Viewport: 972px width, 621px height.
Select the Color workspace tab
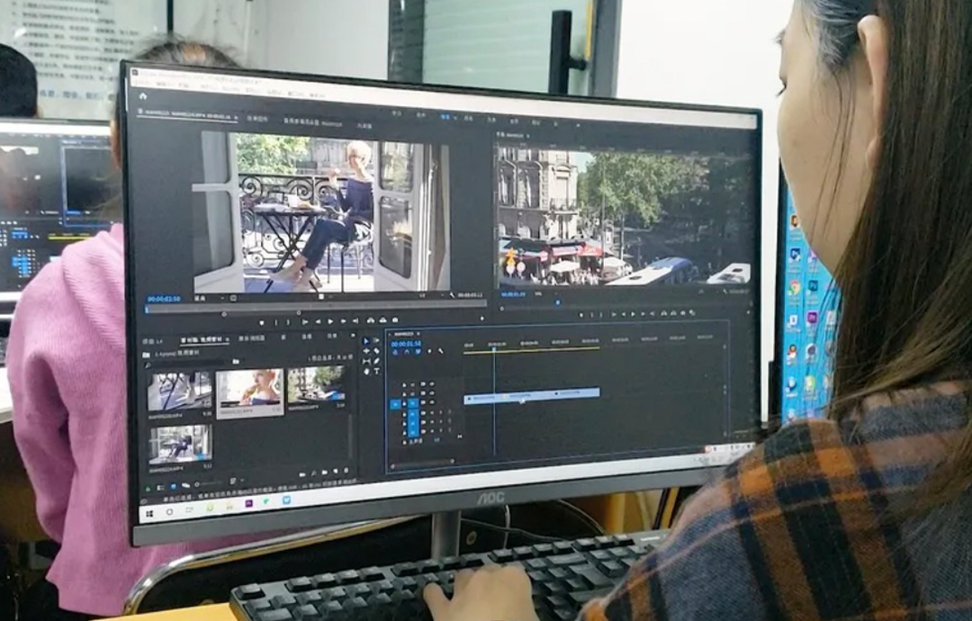pyautogui.click(x=469, y=117)
